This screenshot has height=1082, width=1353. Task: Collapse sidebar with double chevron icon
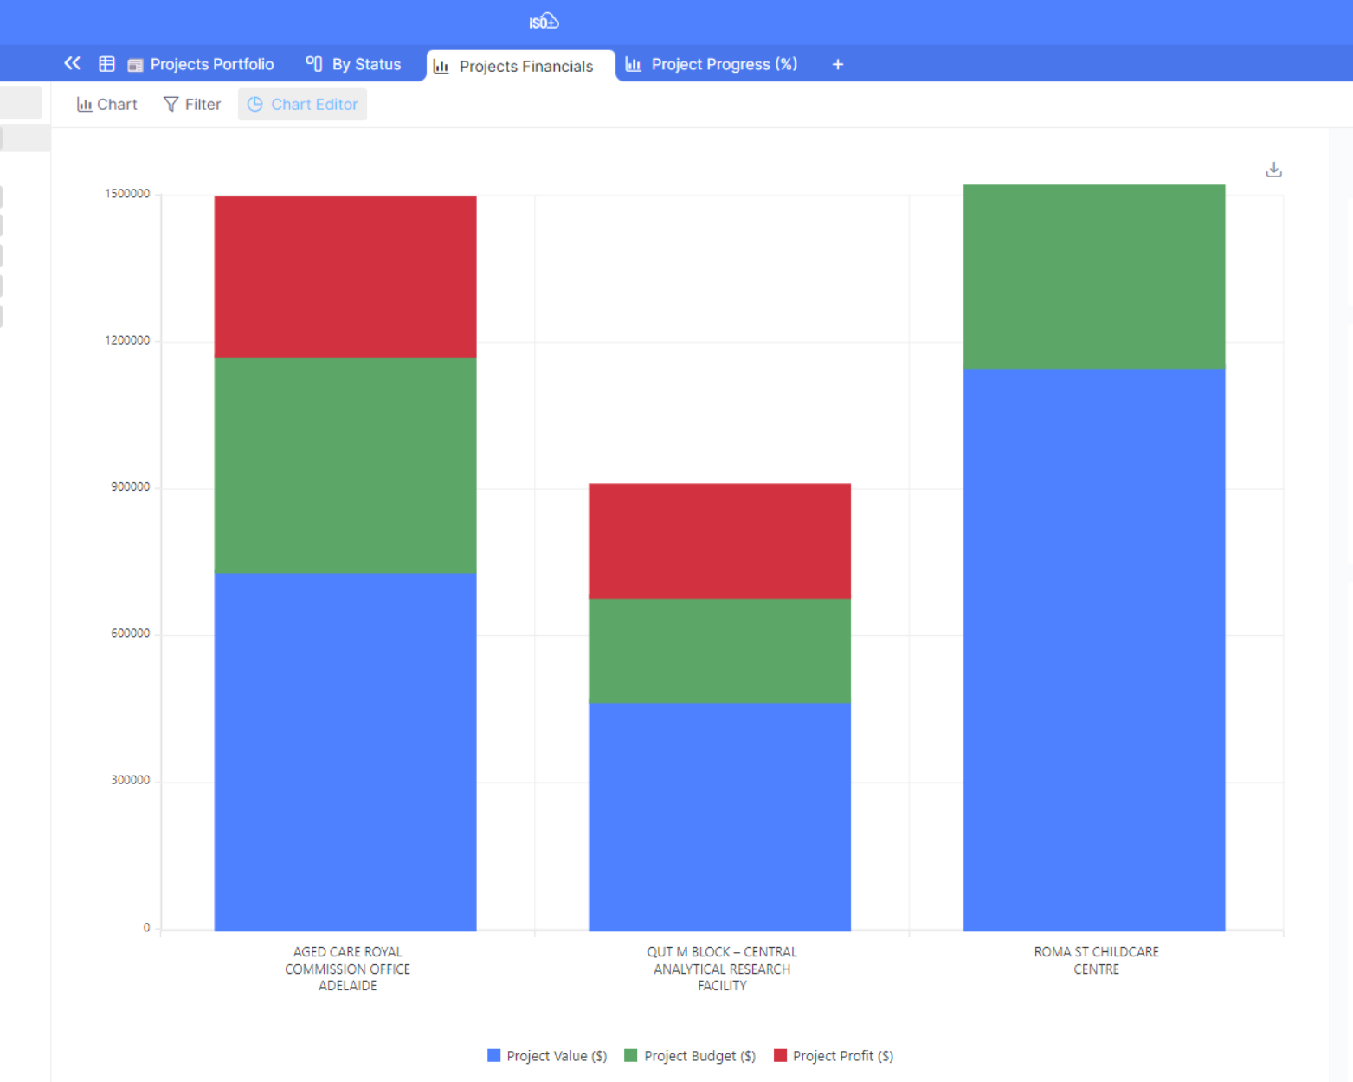pos(72,63)
